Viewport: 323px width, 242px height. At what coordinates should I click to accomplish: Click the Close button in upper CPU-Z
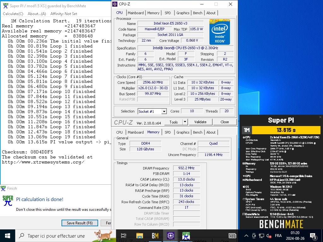click(x=225, y=122)
